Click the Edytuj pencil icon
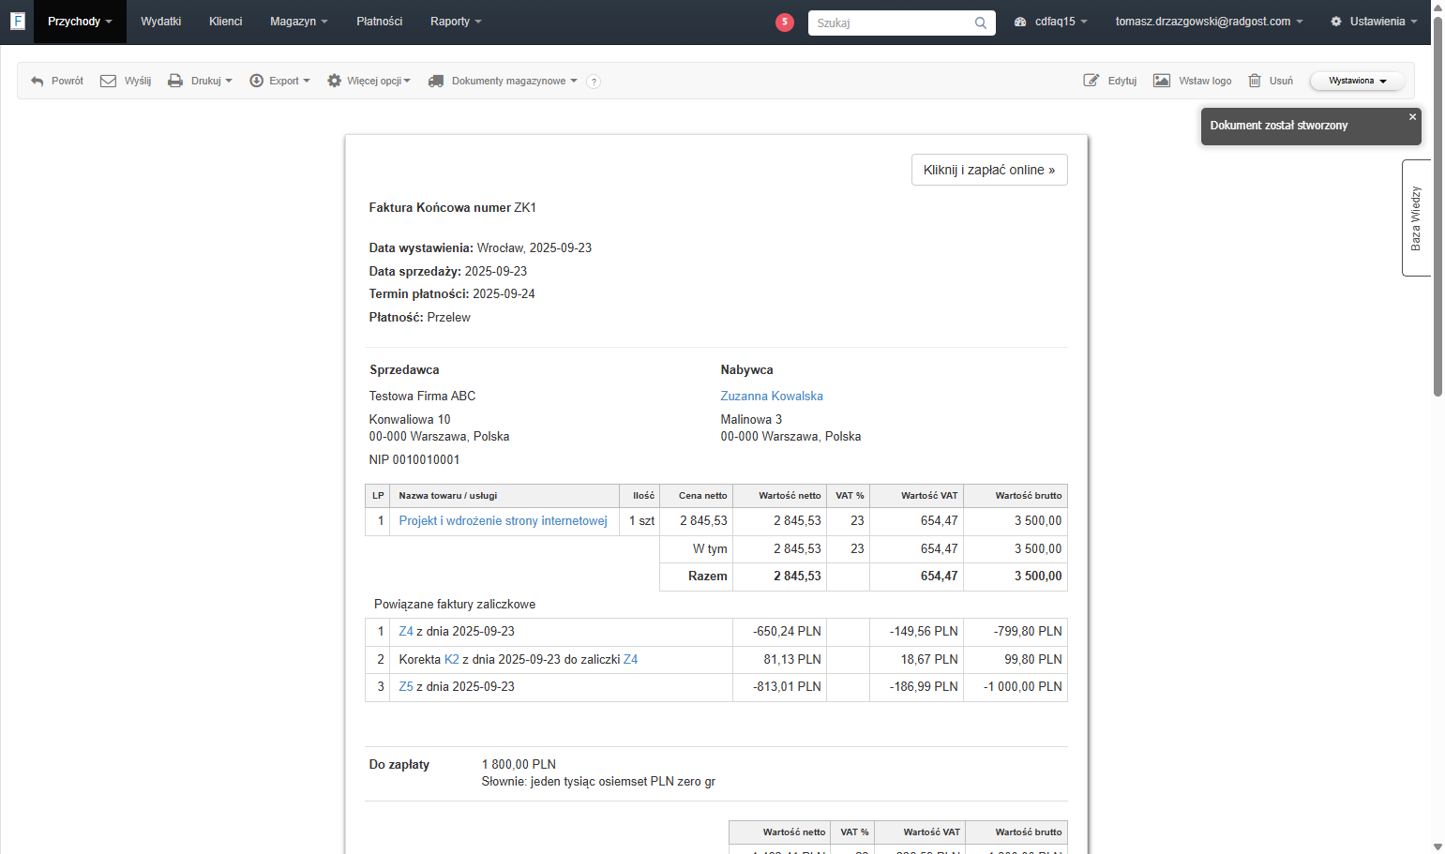 tap(1091, 81)
